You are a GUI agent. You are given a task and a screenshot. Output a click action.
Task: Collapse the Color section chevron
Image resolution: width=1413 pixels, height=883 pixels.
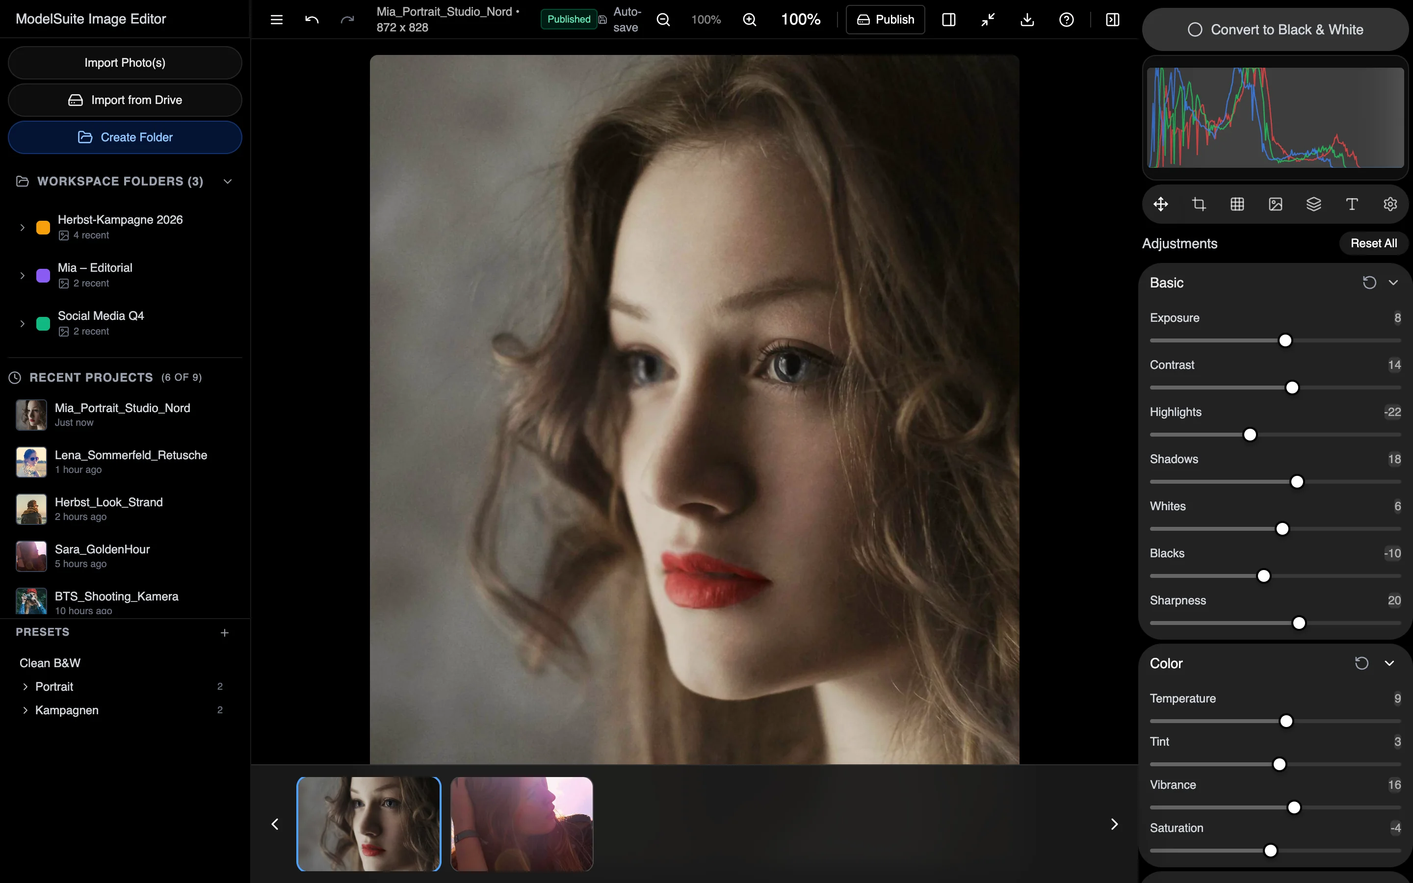[1389, 663]
